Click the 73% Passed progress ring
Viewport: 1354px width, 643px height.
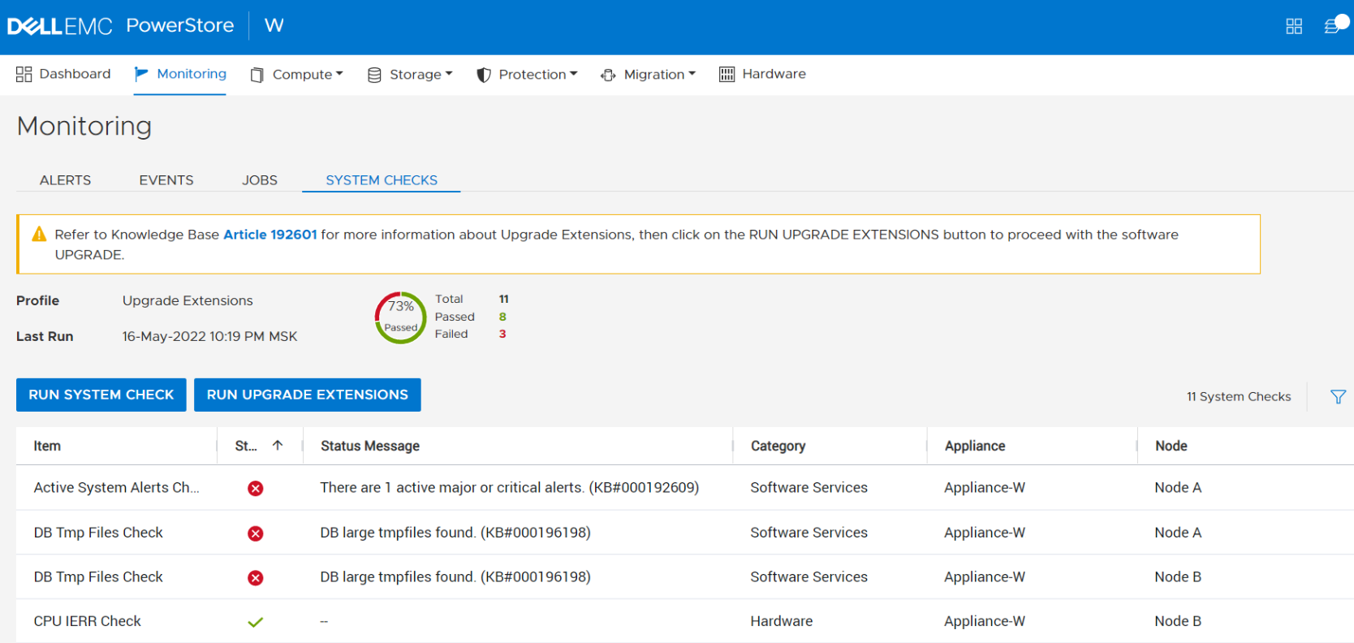point(400,317)
